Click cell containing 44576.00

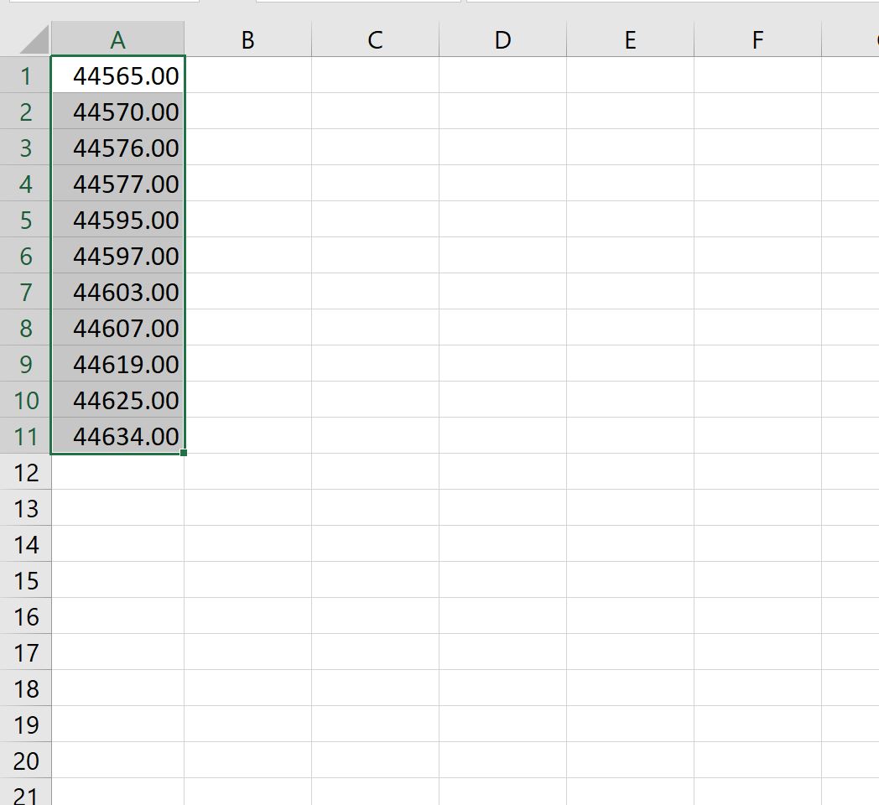click(x=117, y=147)
